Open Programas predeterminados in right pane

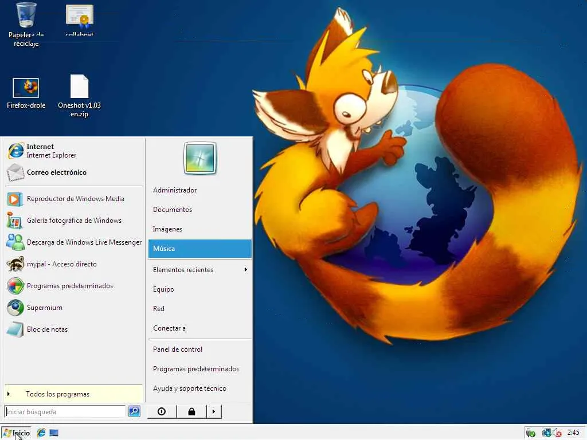click(x=200, y=369)
